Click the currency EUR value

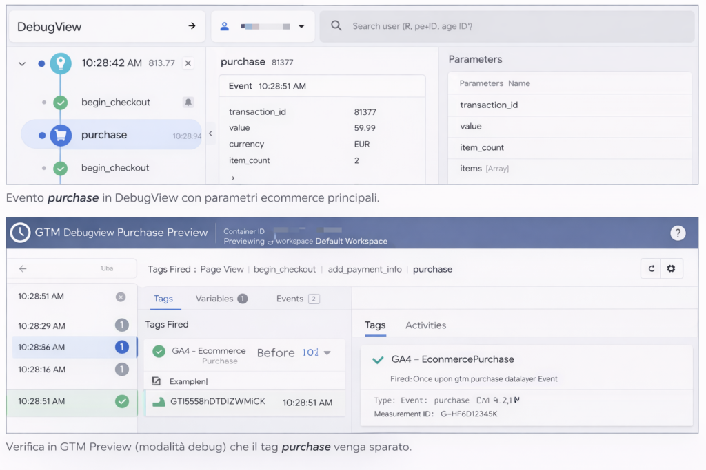(x=361, y=145)
